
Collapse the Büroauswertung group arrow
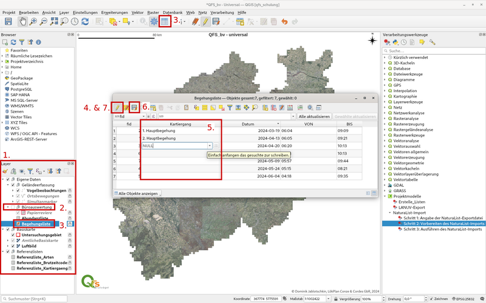[x=8, y=207]
